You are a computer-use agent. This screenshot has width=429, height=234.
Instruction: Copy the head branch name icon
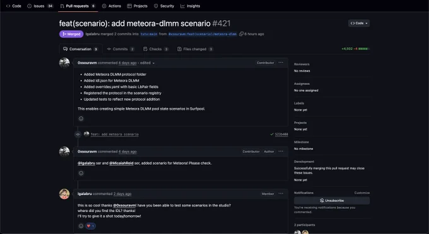pyautogui.click(x=241, y=34)
